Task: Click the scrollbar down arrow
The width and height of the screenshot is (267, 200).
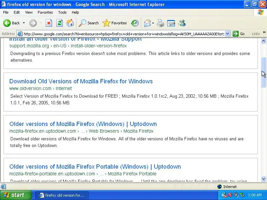Action: point(263,179)
